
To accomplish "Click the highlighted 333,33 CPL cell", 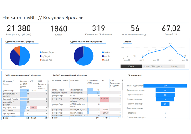I will click(x=34, y=107).
